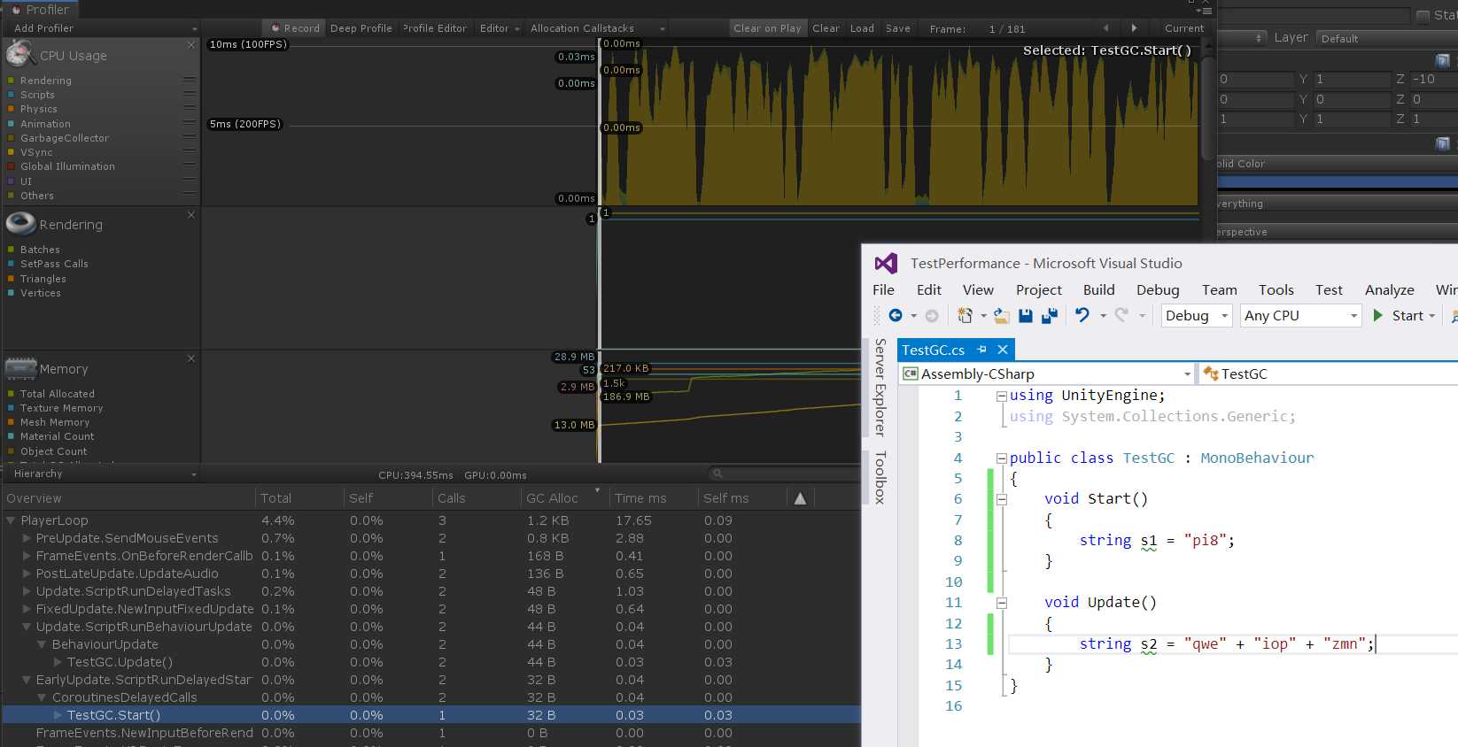Open the Any CPU platform dropdown

[1300, 316]
